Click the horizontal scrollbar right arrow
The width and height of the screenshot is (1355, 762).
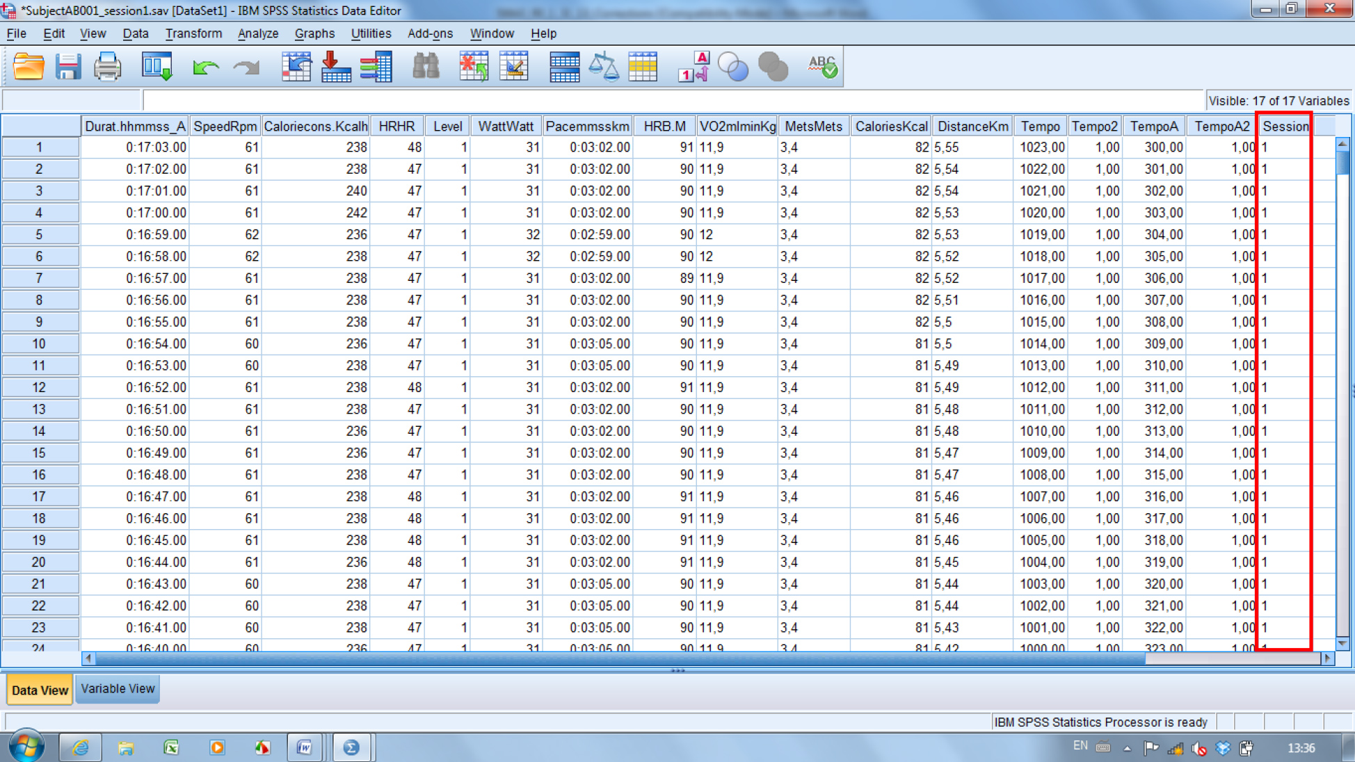1327,658
